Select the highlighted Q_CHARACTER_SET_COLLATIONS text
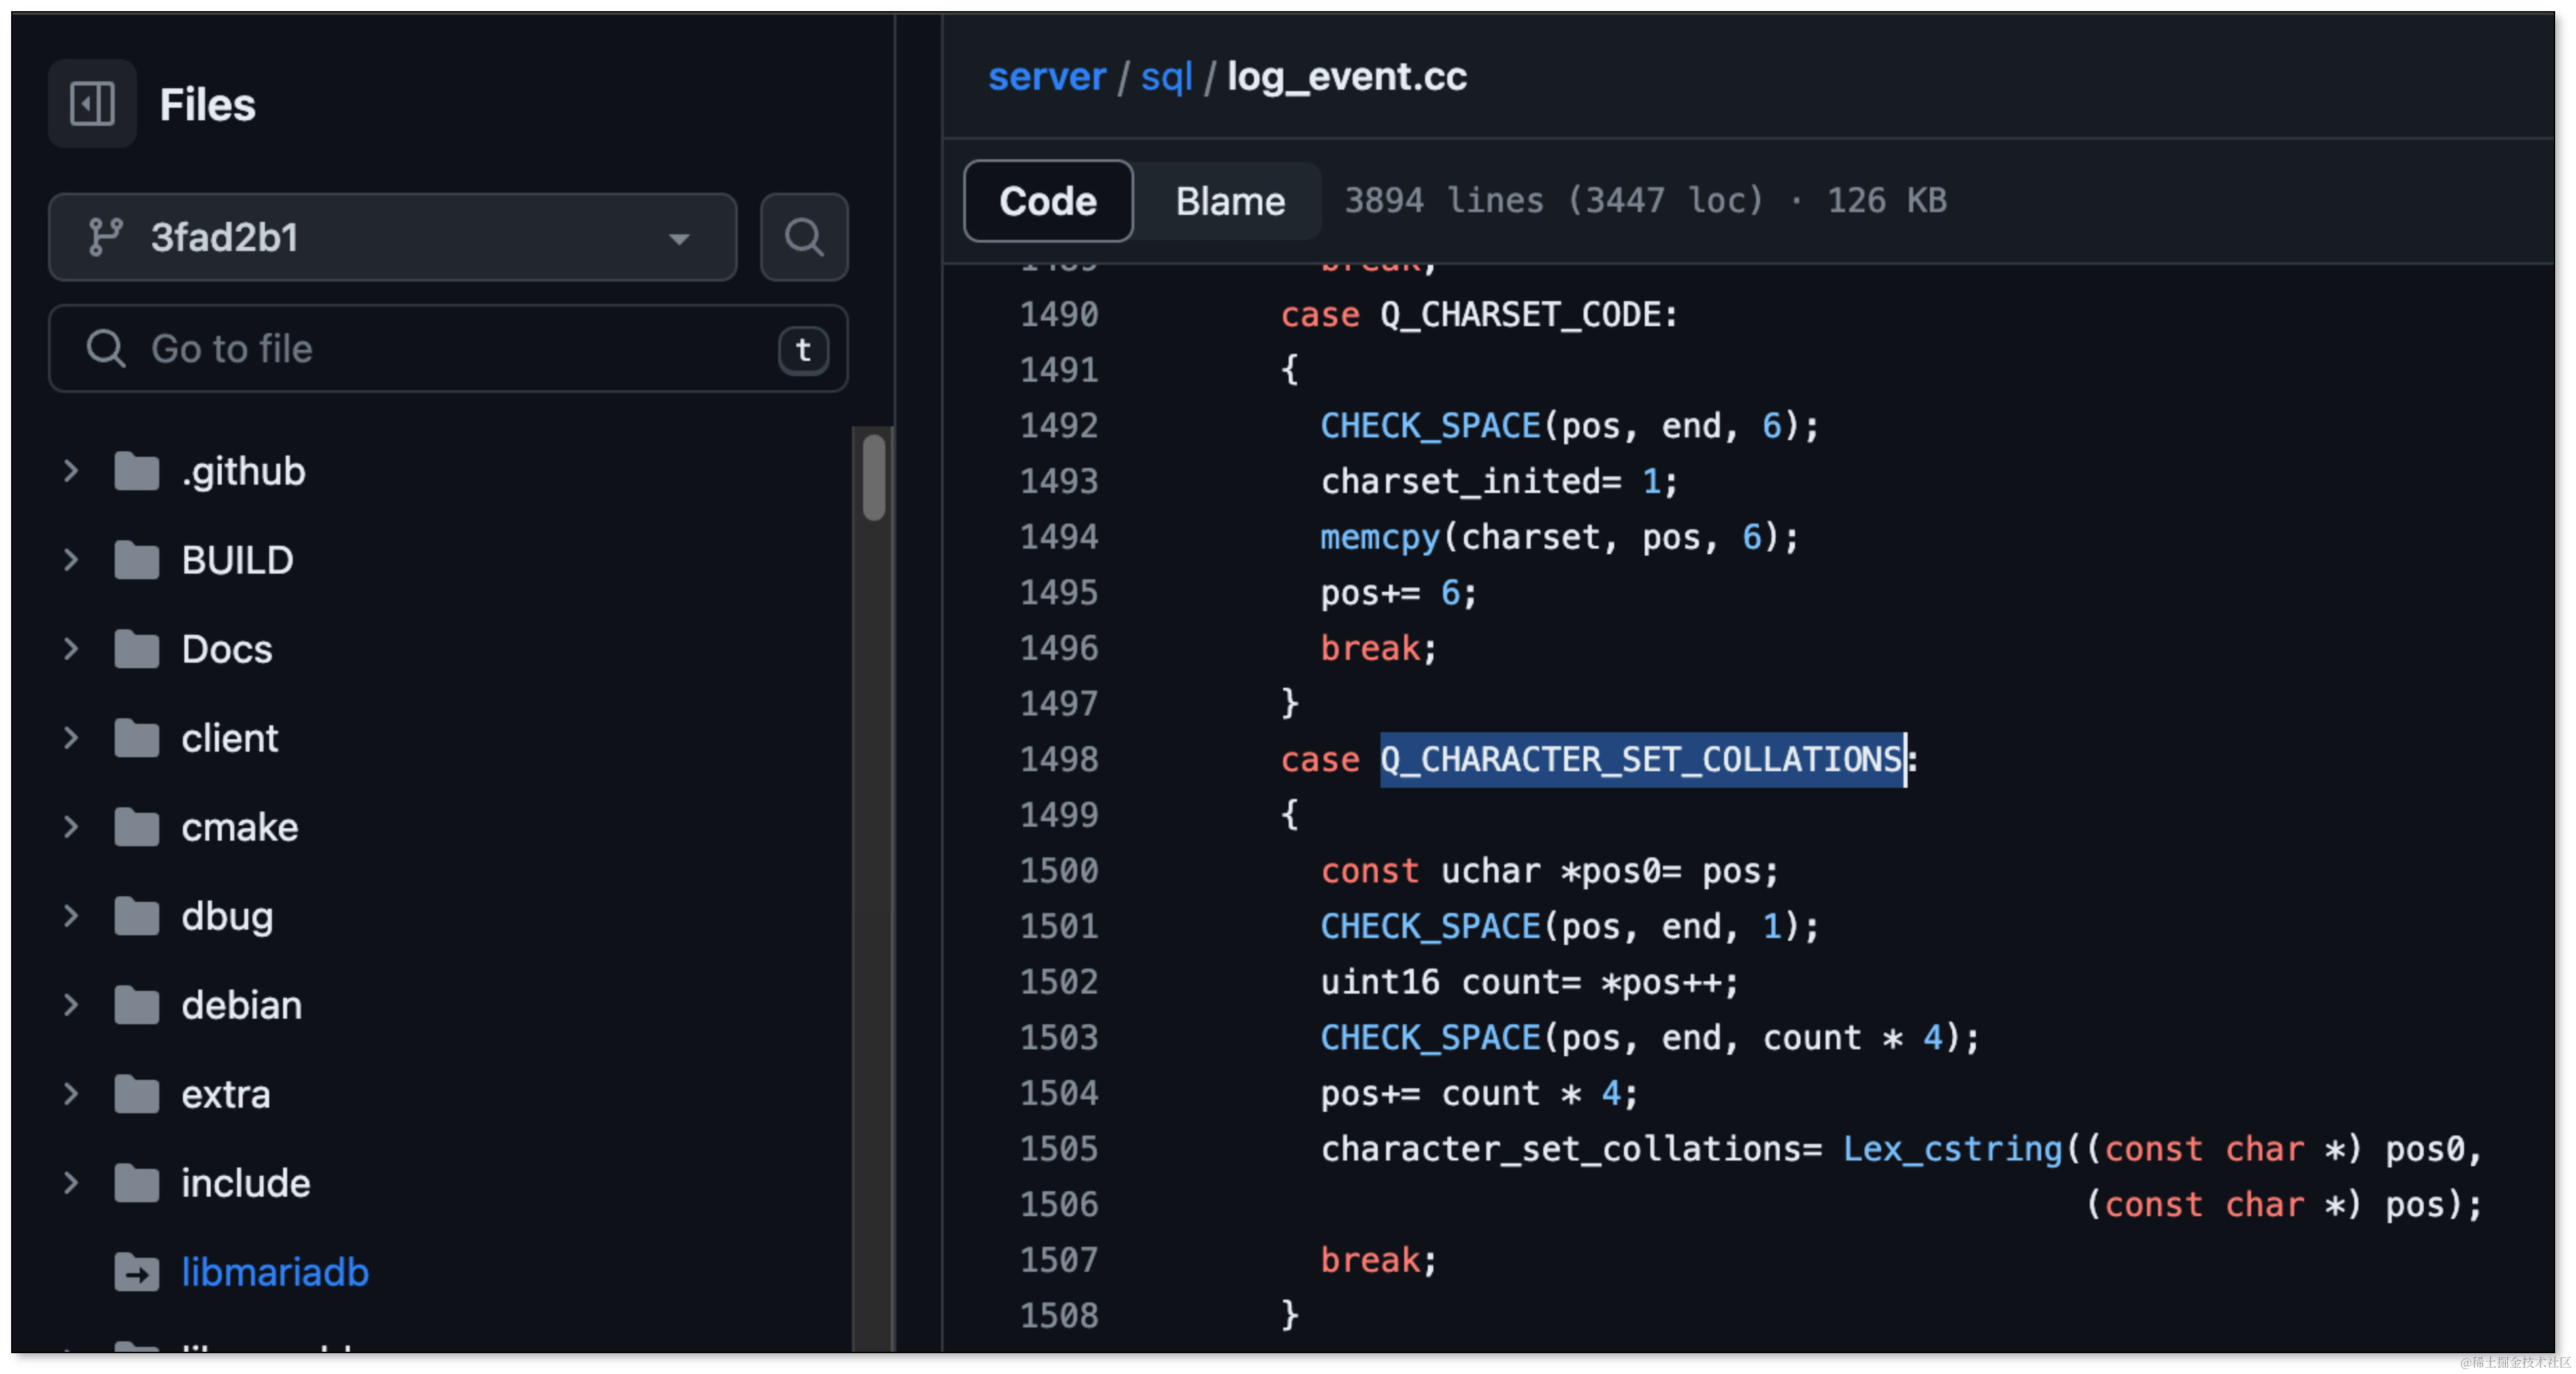Screen dimensions: 2576x1374 pyautogui.click(x=1640, y=760)
